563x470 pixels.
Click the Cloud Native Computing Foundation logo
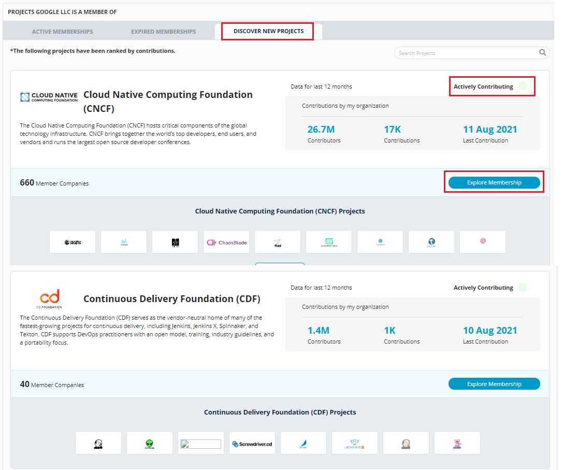pyautogui.click(x=49, y=97)
